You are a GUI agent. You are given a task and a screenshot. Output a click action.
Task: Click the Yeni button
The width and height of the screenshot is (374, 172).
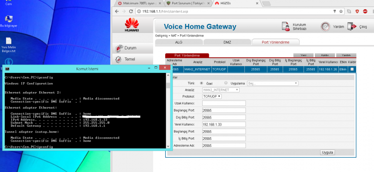(x=304, y=55)
